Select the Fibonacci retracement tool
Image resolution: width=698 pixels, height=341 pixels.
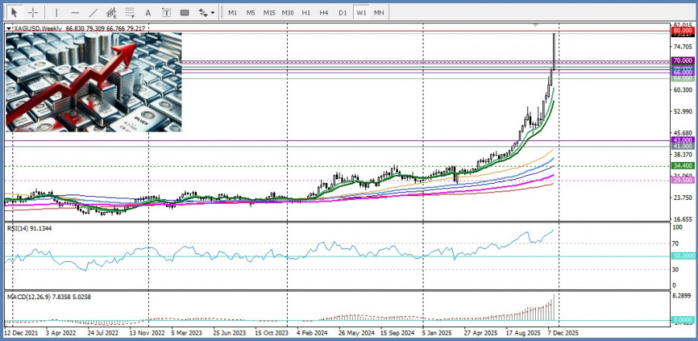click(131, 12)
